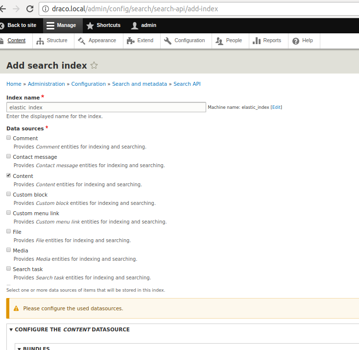Edit the machine name via Edit link
This screenshot has height=350, width=359.
click(x=276, y=107)
